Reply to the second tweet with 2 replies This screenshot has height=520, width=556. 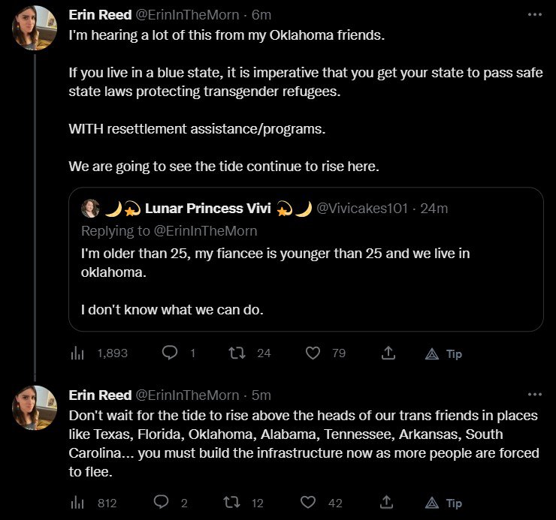click(161, 503)
